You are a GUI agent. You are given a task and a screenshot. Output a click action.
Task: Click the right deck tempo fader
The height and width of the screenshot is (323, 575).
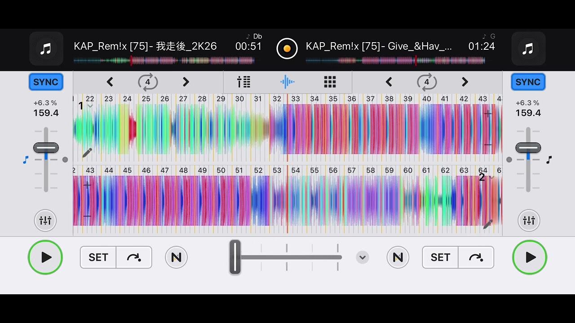[528, 148]
